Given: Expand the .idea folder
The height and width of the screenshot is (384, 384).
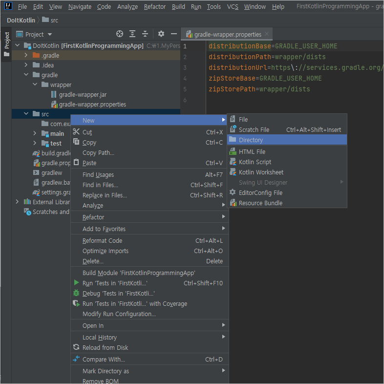Looking at the screenshot, I should pyautogui.click(x=26, y=65).
